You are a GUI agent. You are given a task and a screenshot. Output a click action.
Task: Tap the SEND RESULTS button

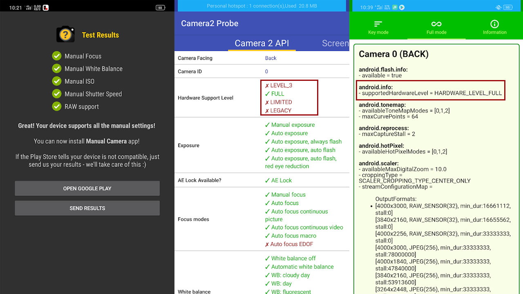click(x=87, y=208)
